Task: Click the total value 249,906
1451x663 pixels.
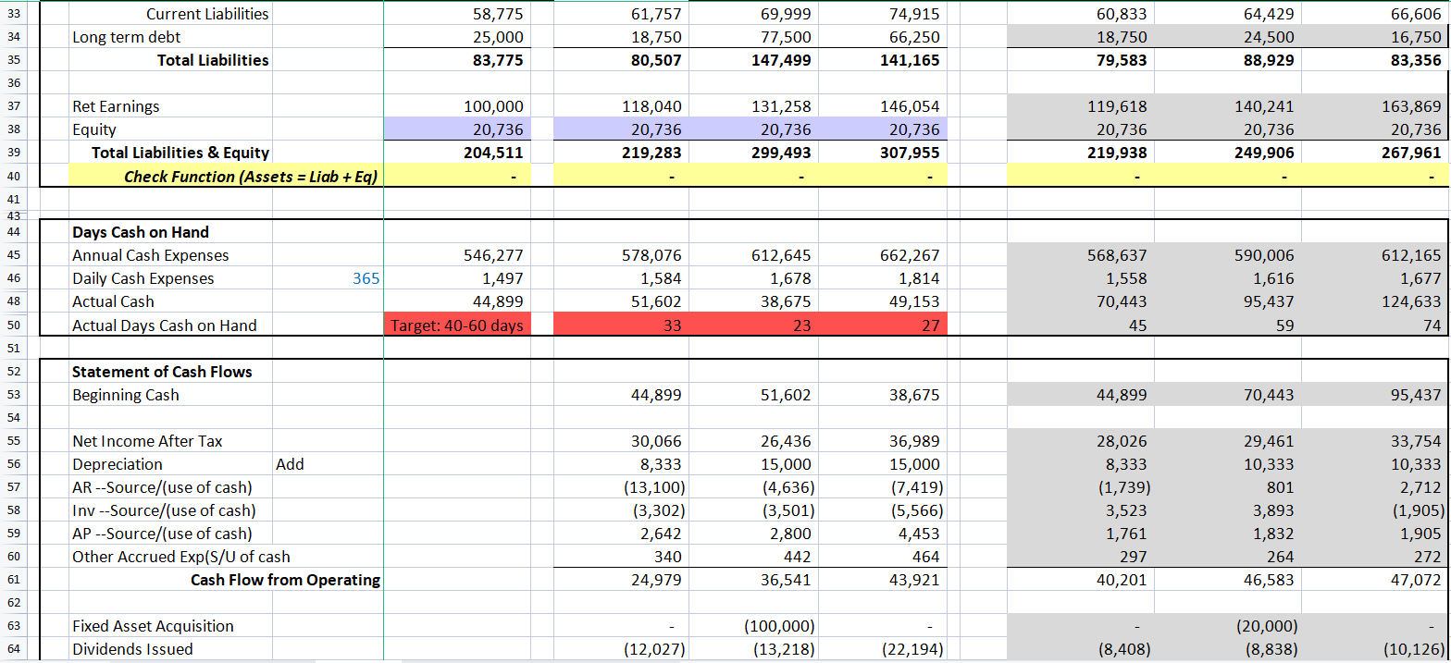Action: tap(1264, 153)
